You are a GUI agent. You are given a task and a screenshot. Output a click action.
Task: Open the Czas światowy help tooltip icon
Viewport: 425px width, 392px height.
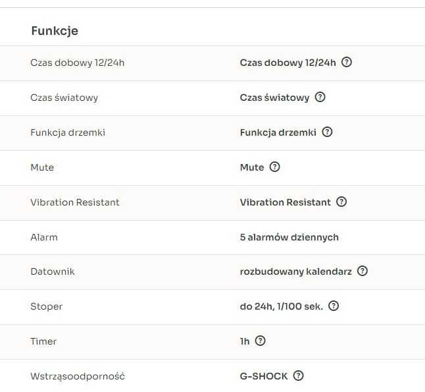(320, 98)
